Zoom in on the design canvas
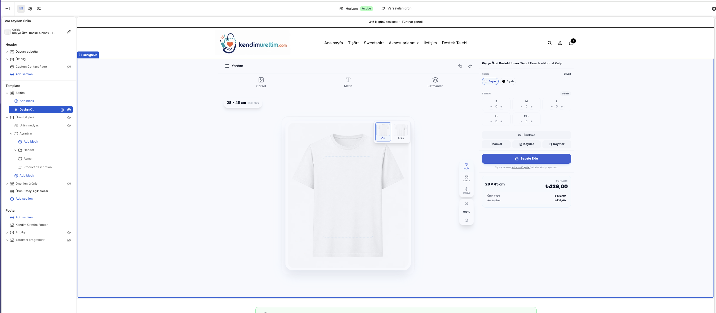Image resolution: width=716 pixels, height=313 pixels. click(466, 204)
